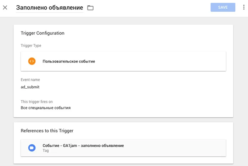Open the three-dot more options menu
The image size is (248, 166).
(x=244, y=7)
